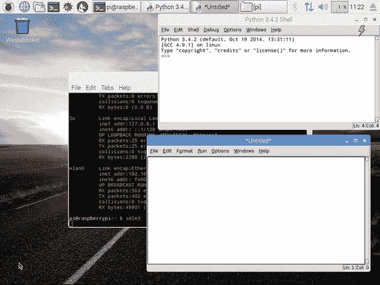Open the Mathematica spiky star icon

68,7
